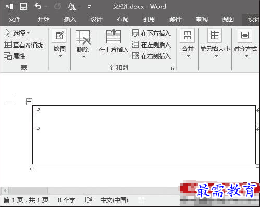Toggle 查看网格线 table gridlines
Viewport: 260px width, 207px height.
pyautogui.click(x=24, y=44)
